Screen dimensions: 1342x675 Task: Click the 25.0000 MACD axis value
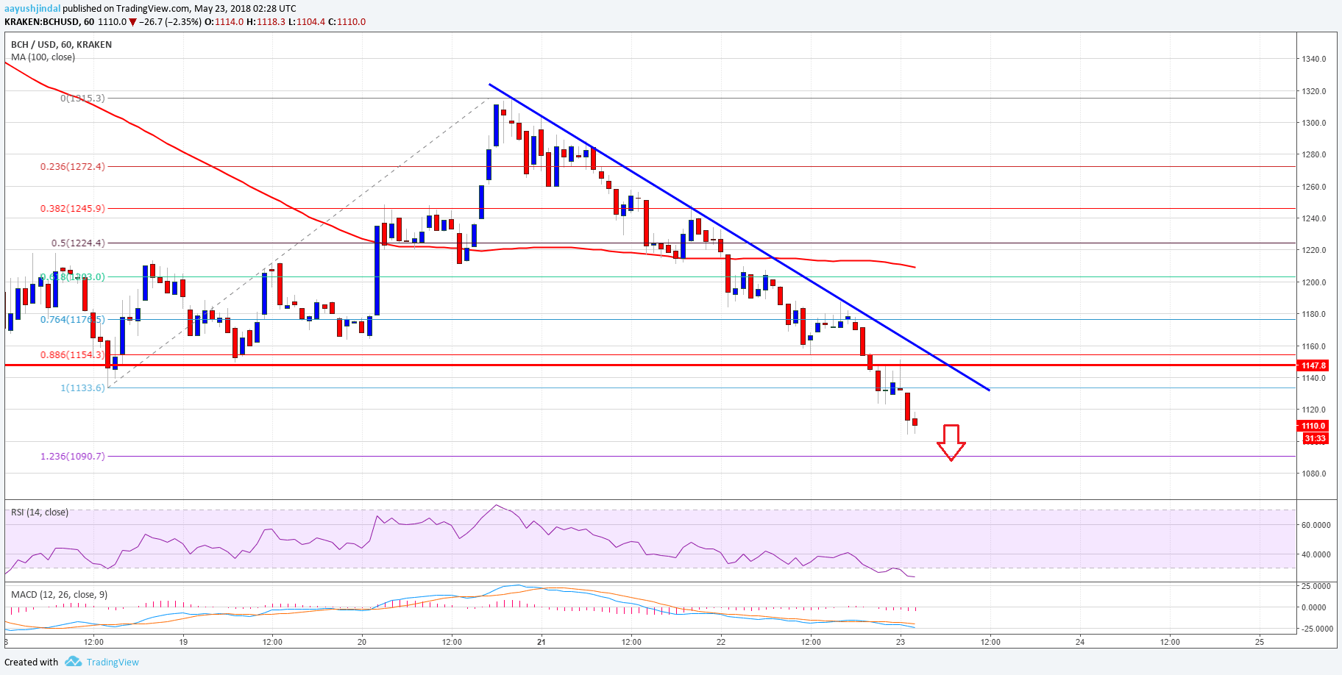tap(1316, 586)
